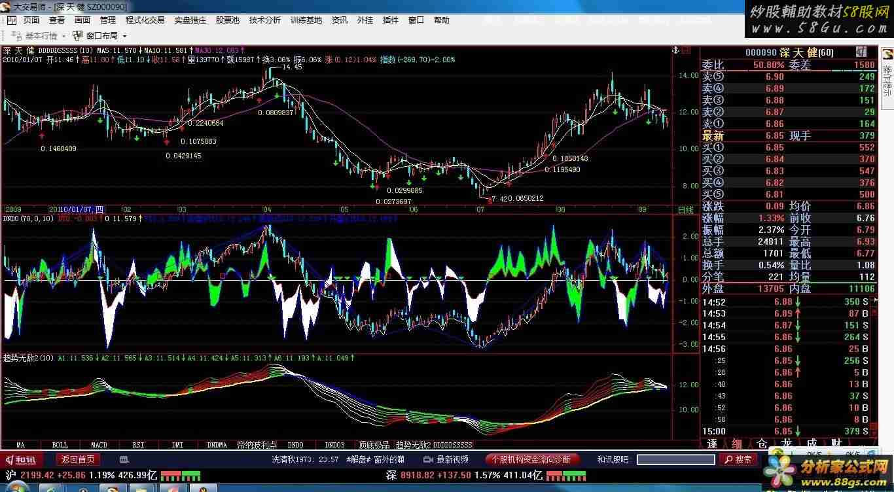The image size is (894, 492).
Task: Open the 外挂 menu
Action: (x=365, y=20)
